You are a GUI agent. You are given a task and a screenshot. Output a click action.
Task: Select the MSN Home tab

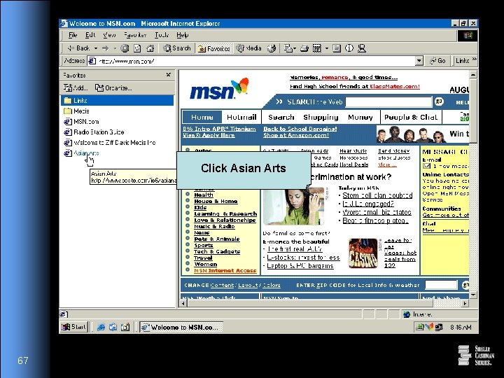pos(202,117)
